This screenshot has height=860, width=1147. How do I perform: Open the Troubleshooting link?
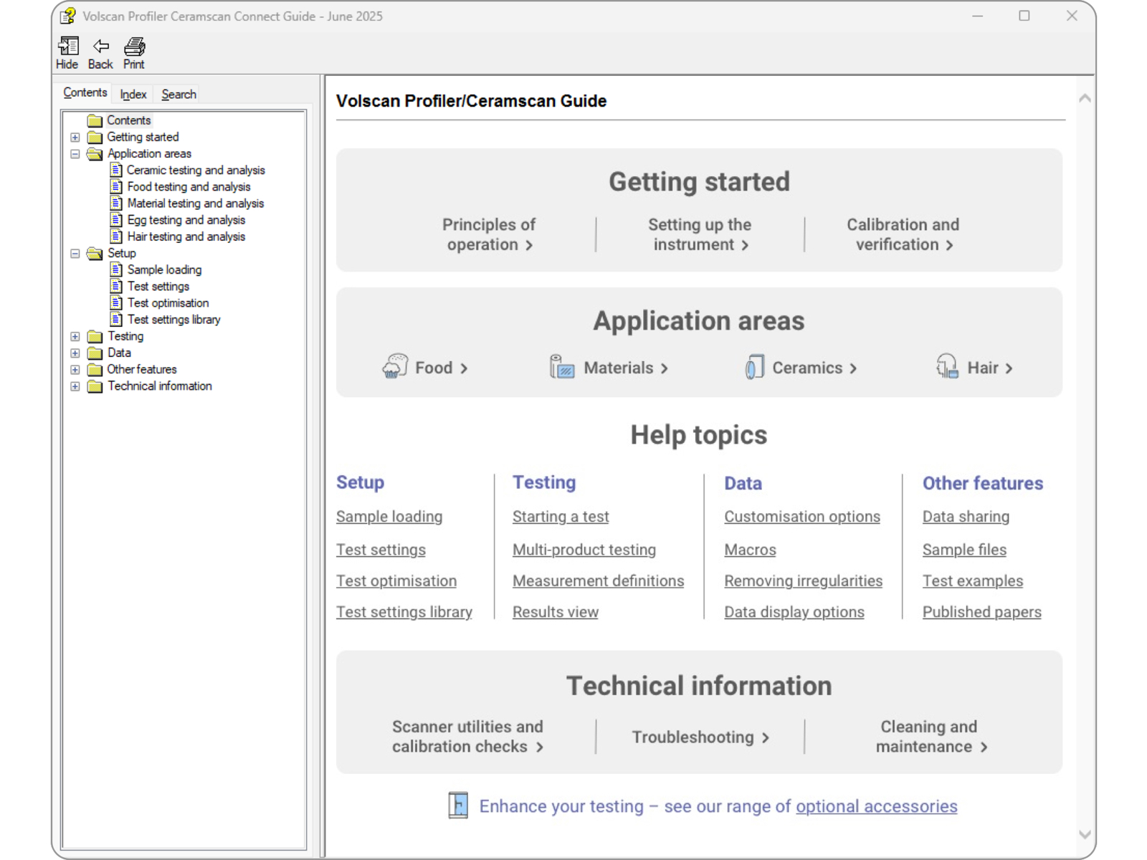pos(700,737)
